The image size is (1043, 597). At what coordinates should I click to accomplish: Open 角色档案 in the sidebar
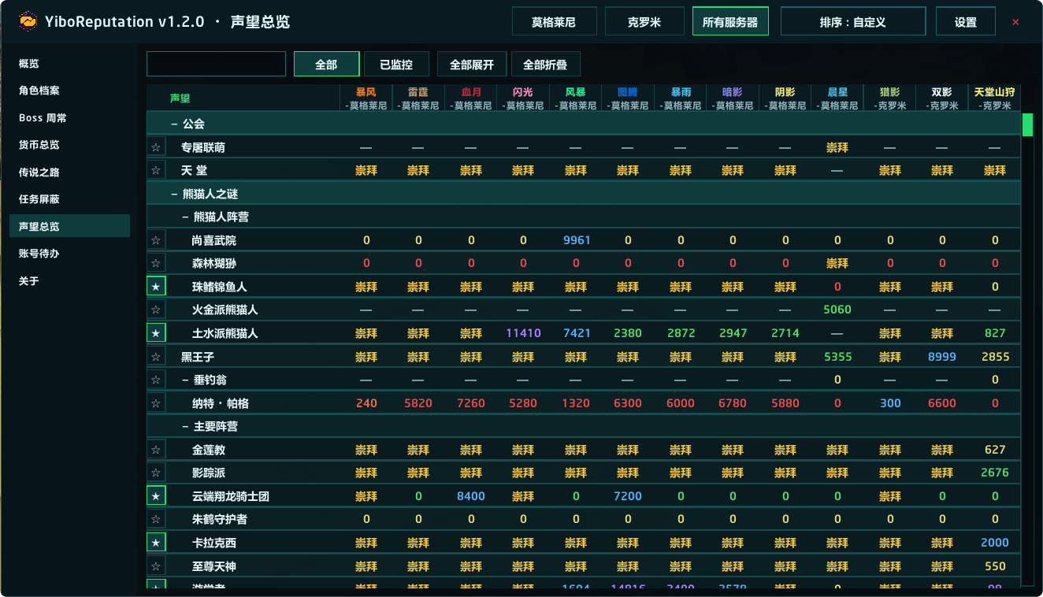click(x=69, y=91)
